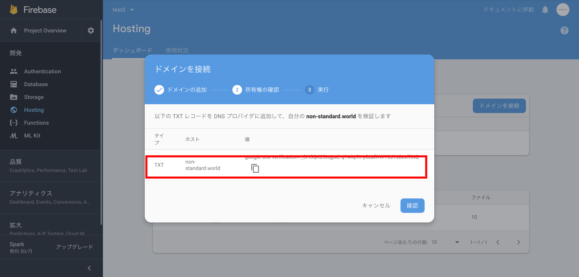Viewport: 579px width, 277px height.
Task: Copy the TXT record value
Action: pyautogui.click(x=255, y=168)
